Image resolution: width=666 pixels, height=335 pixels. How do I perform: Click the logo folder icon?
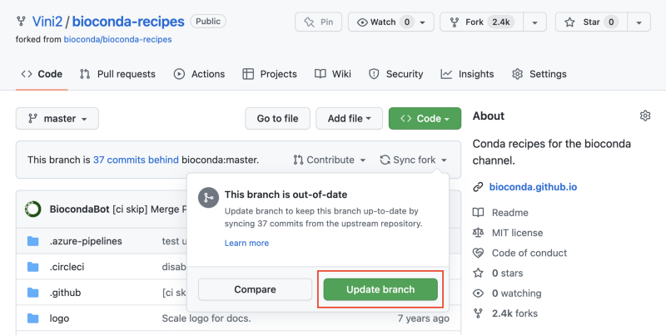[33, 318]
